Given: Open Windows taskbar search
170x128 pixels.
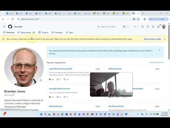Looking at the screenshot, I should (x=45, y=114).
